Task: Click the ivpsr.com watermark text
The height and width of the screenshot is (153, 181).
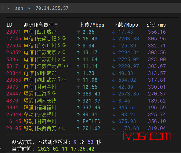Action: (x=147, y=136)
